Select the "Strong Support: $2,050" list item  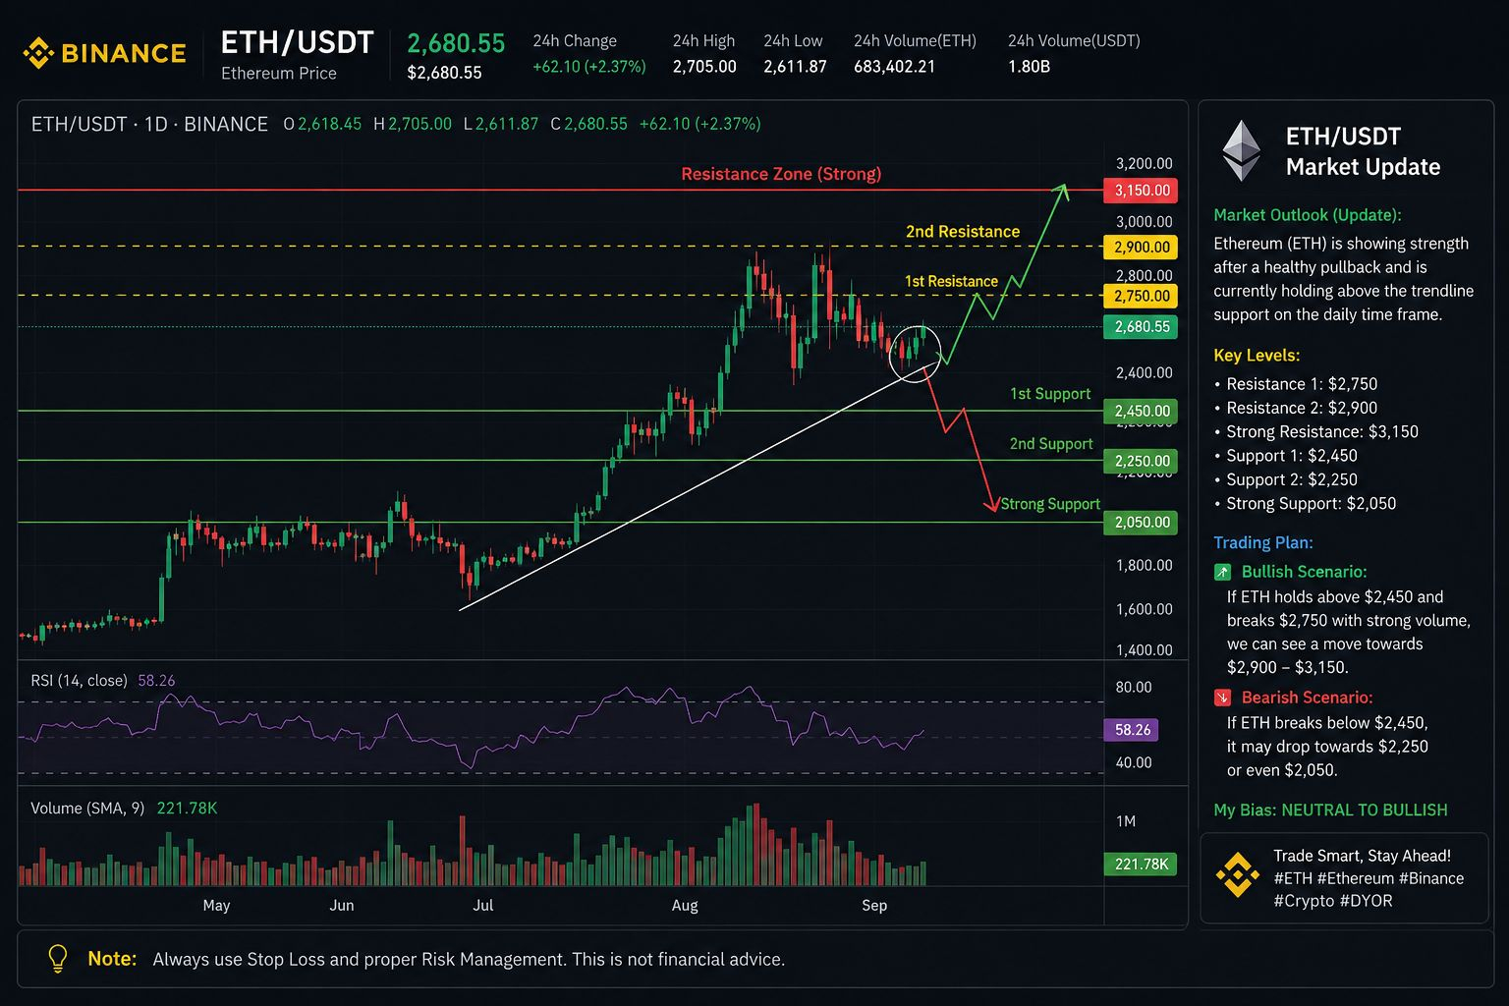[1306, 504]
